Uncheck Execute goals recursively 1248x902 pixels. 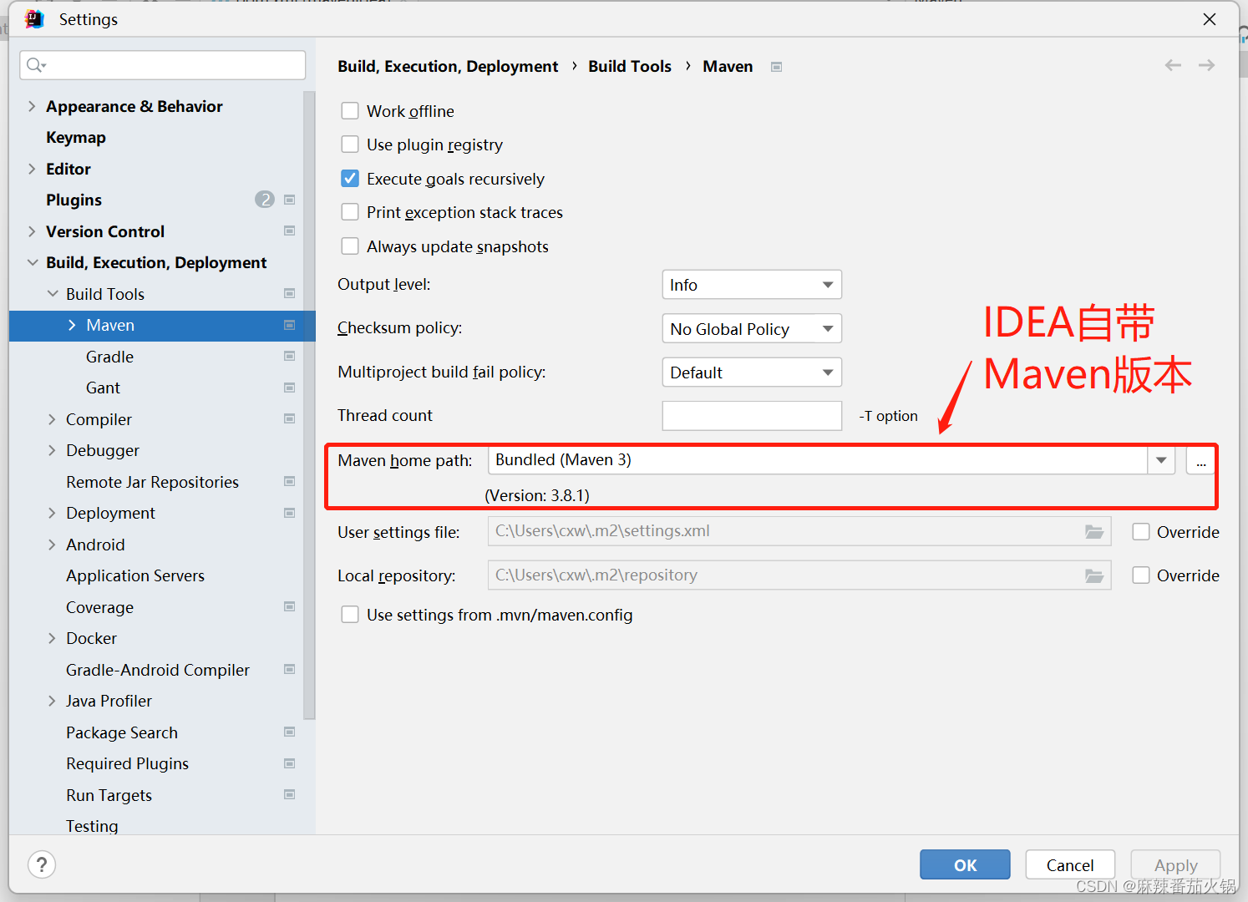tap(350, 179)
